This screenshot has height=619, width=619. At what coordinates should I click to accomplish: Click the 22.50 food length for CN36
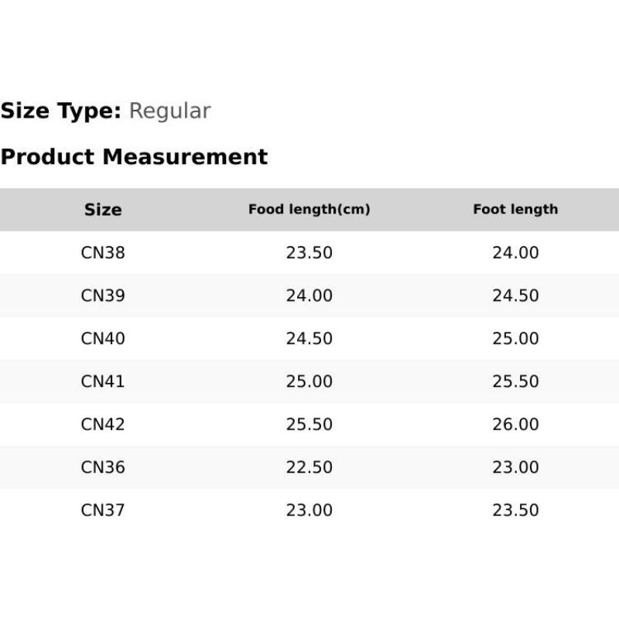click(x=309, y=467)
